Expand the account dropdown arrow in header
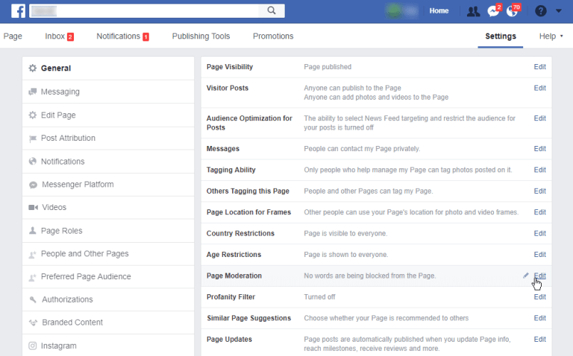 (x=559, y=11)
